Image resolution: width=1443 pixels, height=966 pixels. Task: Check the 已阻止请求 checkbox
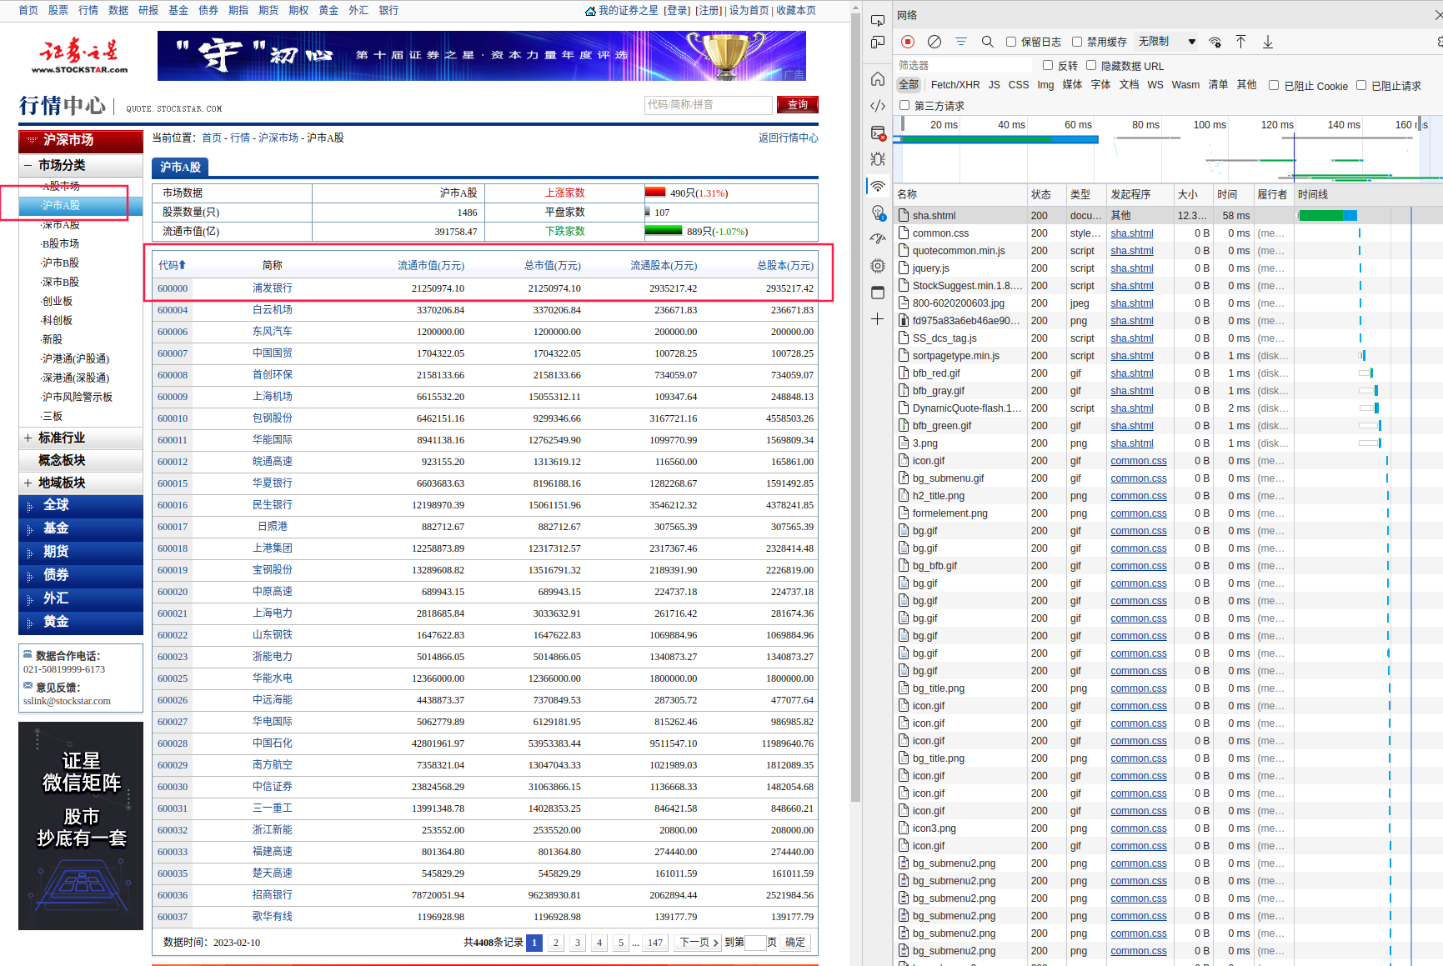tap(1361, 85)
